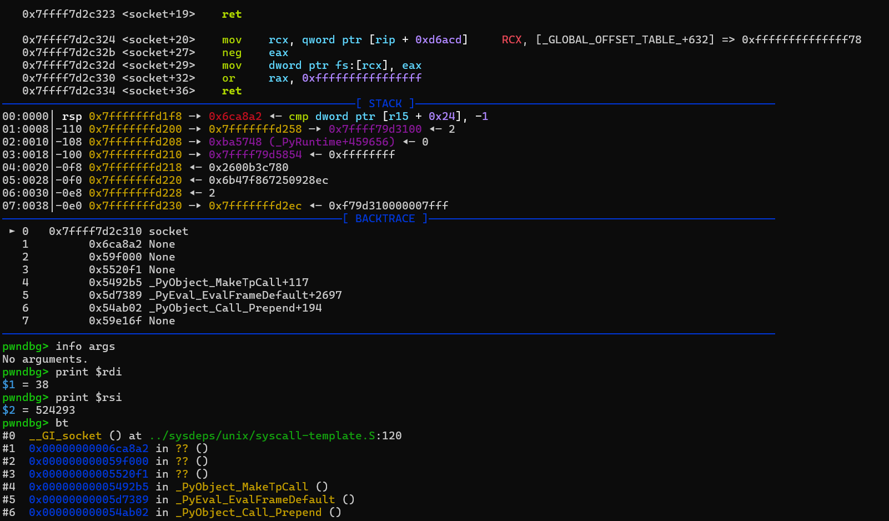The height and width of the screenshot is (521, 889).
Task: Click address 0x00000000006ca8a2 in frame #1
Action: (x=88, y=448)
